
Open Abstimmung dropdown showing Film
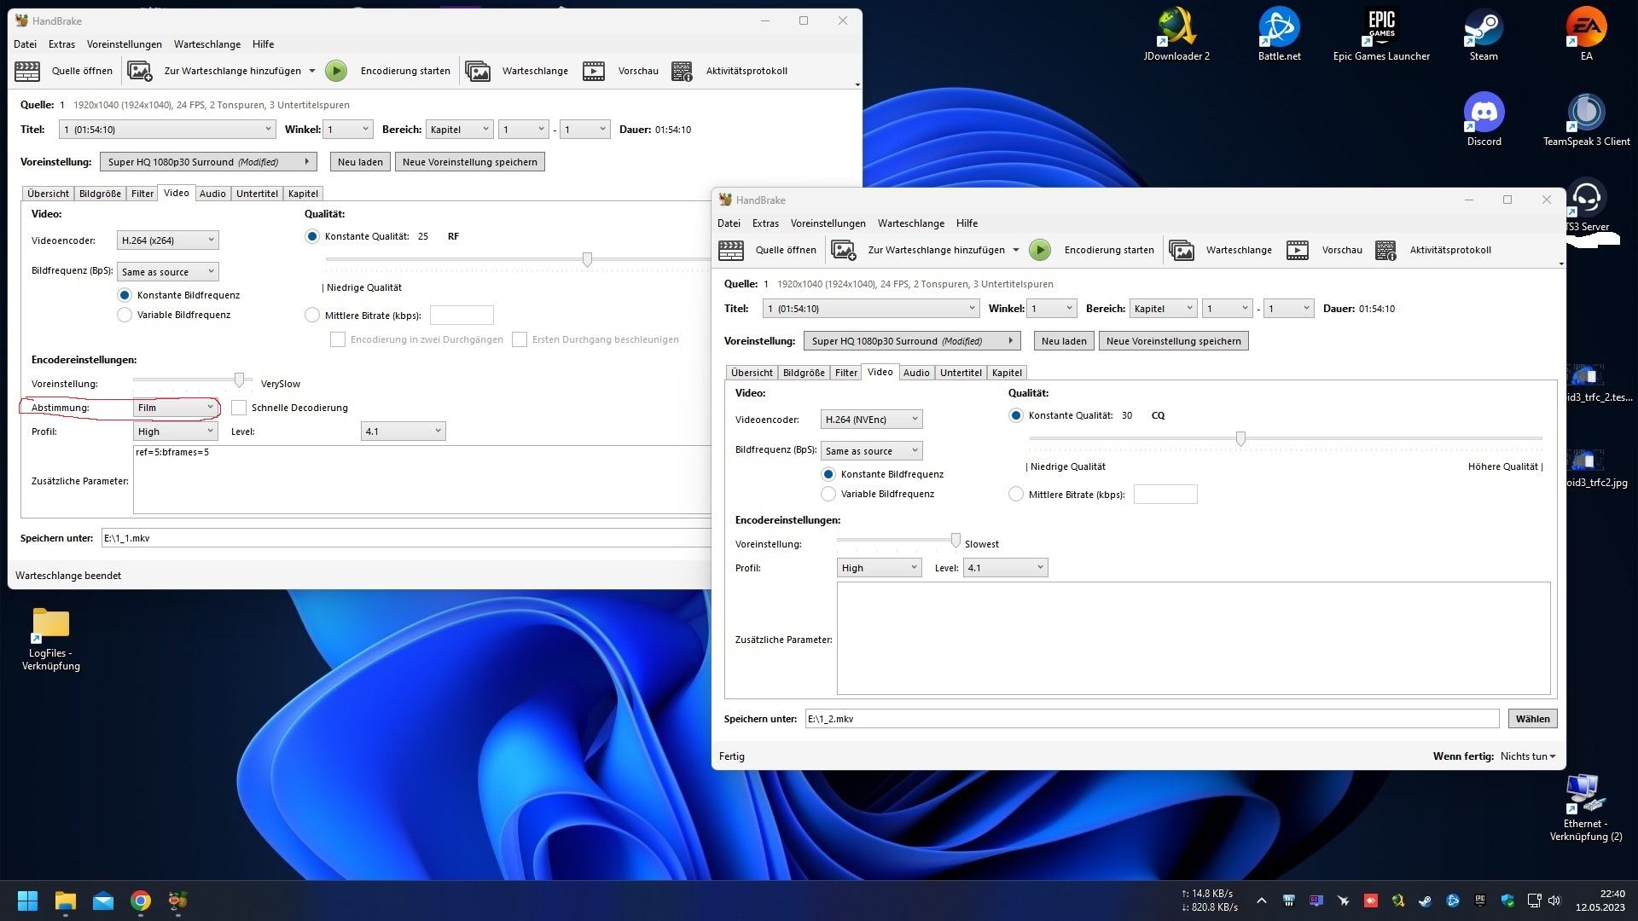click(175, 408)
